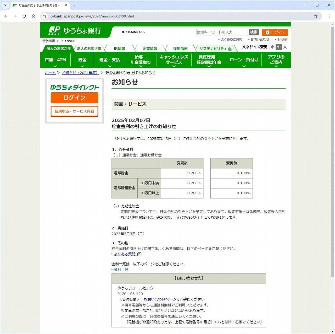Expand the 資産運用・確定拠出年金 menu

[x=209, y=60]
